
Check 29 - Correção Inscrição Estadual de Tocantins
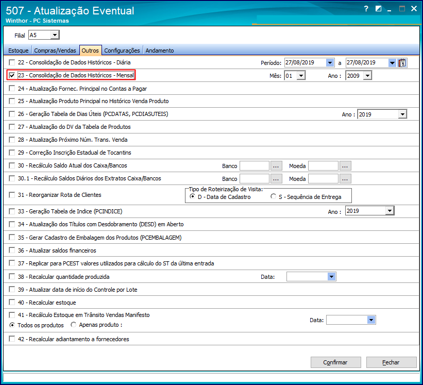(12, 153)
